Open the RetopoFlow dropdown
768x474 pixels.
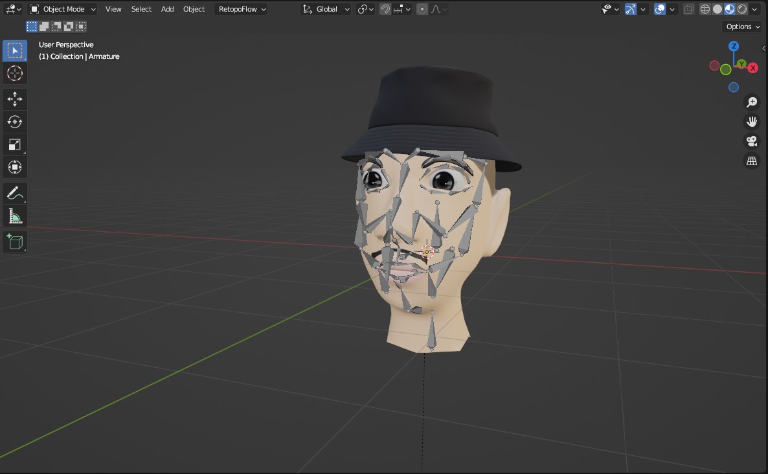[242, 9]
